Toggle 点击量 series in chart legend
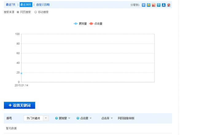Viewport: 215px width, 135px height. 96,23
